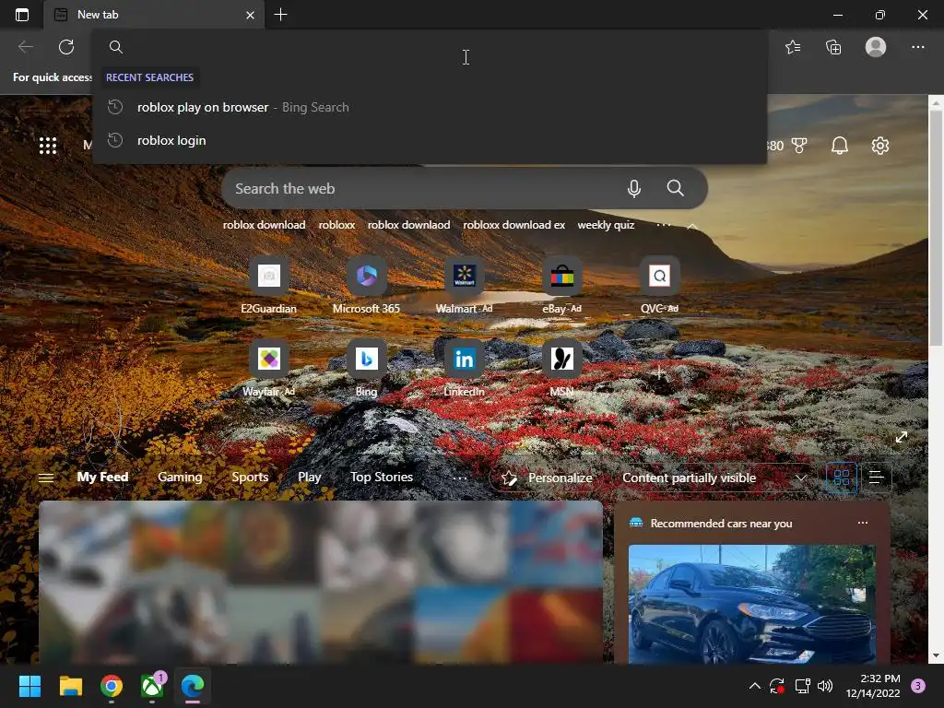Open the LinkedIn quick link tile

pos(465,369)
